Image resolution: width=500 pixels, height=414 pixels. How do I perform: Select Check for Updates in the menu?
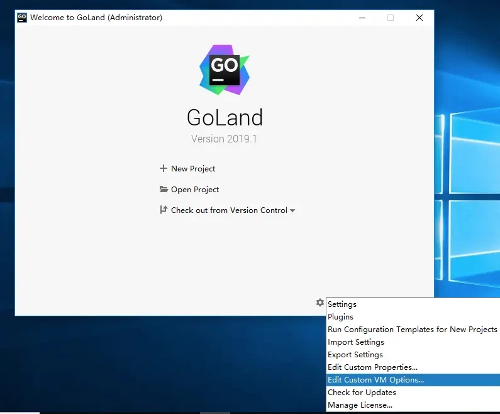[x=362, y=393]
